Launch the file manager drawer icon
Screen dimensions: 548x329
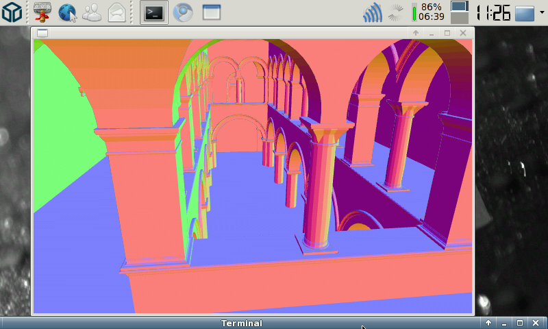[42, 12]
